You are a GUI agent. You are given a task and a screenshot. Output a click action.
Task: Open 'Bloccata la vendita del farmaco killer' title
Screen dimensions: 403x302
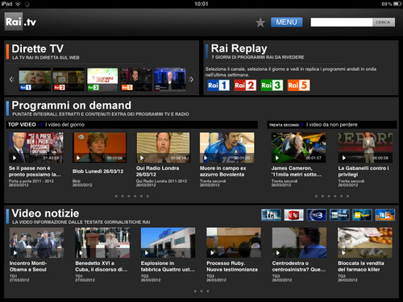tap(361, 267)
